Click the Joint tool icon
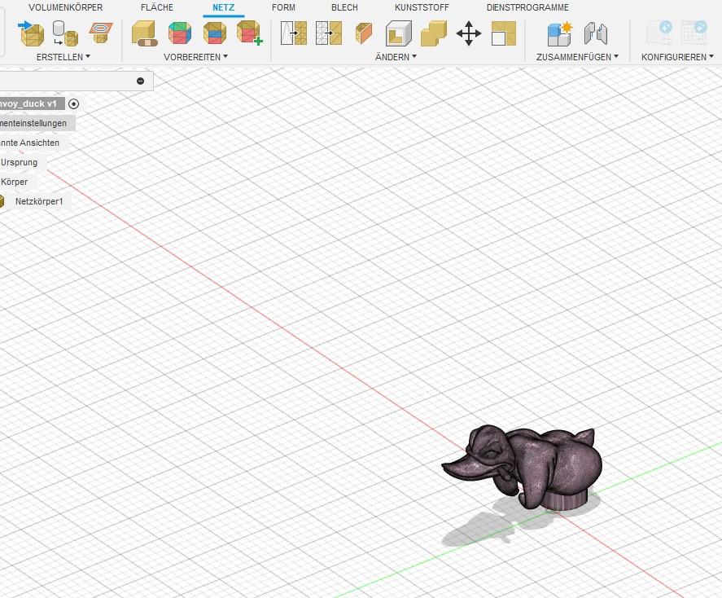This screenshot has width=722, height=598. tap(595, 33)
